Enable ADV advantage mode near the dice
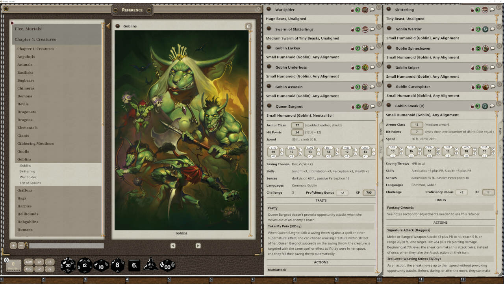504x284 pixels. 29,262
